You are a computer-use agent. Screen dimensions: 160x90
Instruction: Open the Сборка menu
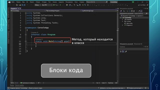click(x=38, y=2)
